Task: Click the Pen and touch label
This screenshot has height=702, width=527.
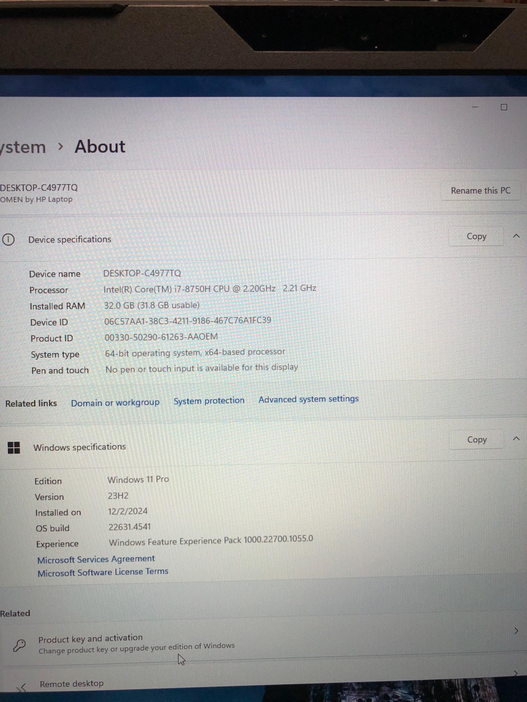Action: point(60,370)
